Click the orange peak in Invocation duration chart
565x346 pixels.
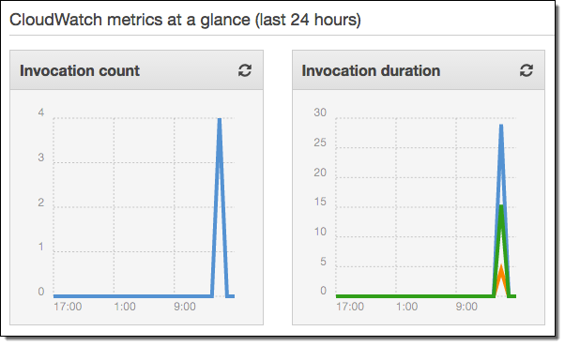click(x=501, y=268)
